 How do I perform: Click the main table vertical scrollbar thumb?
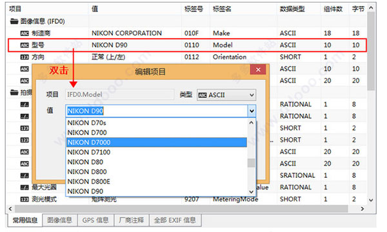371,52
